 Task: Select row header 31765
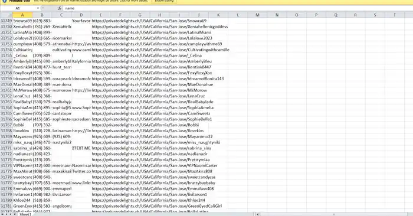point(6,113)
